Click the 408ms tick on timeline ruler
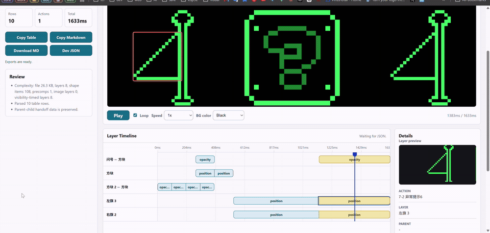The width and height of the screenshot is (490, 233). tap(216, 147)
